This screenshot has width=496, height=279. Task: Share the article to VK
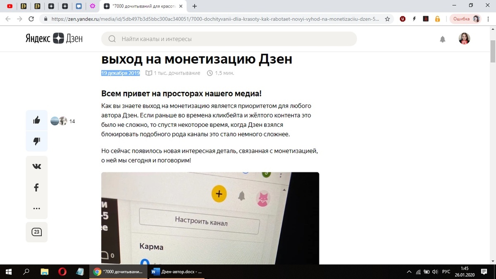(36, 166)
